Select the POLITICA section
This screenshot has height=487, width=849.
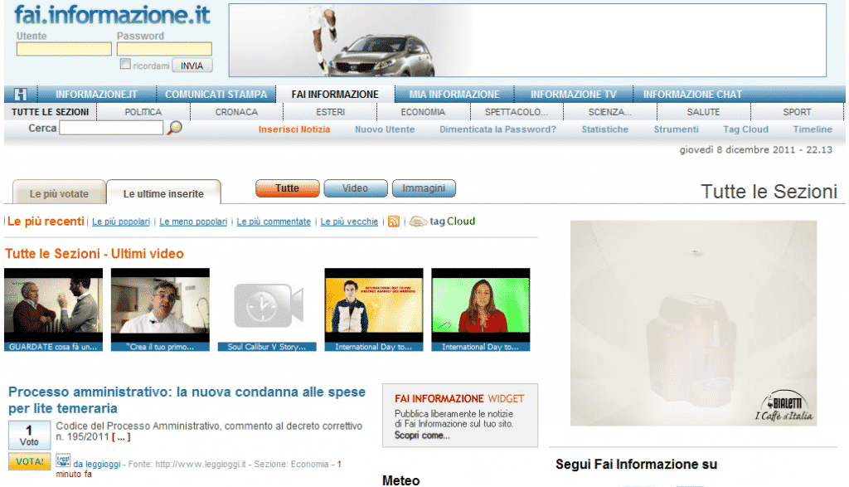(x=143, y=112)
